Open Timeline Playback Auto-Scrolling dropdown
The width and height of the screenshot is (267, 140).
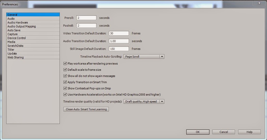tap(144, 57)
